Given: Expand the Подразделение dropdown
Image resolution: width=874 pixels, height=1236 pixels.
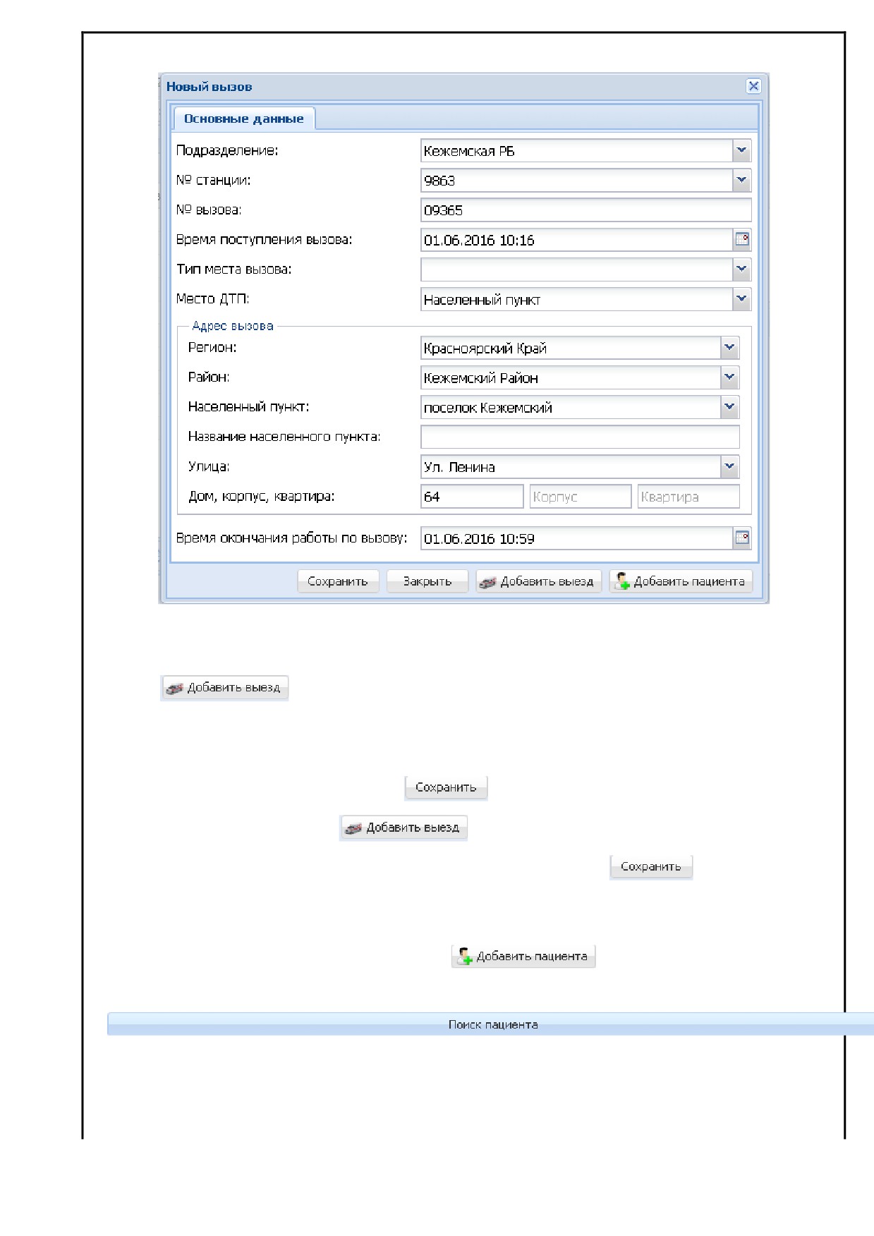Looking at the screenshot, I should (741, 150).
